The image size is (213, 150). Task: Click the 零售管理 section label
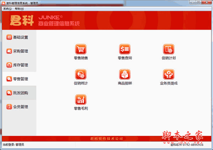tap(21, 79)
